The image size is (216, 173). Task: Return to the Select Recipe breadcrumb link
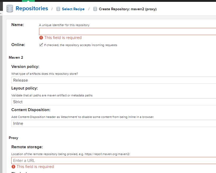[73, 9]
